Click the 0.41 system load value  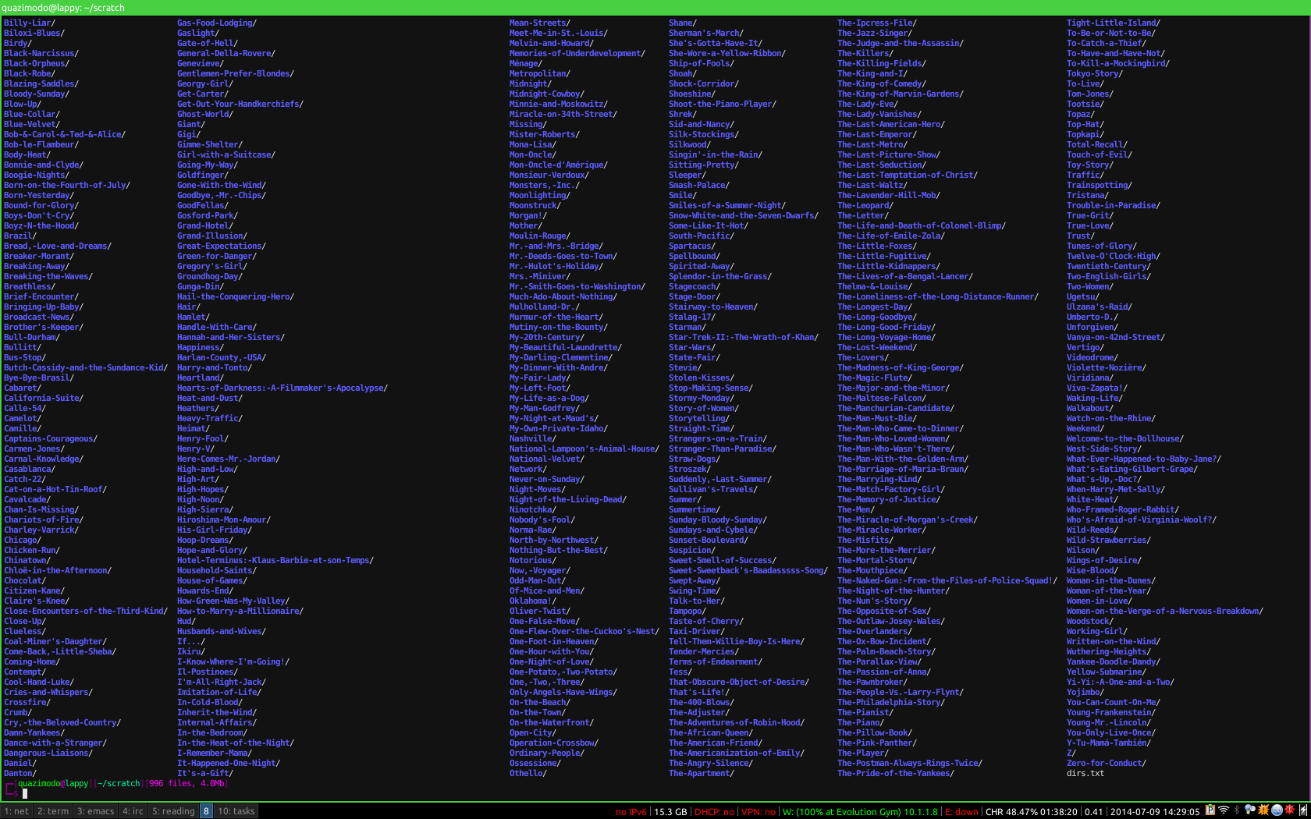[1094, 812]
